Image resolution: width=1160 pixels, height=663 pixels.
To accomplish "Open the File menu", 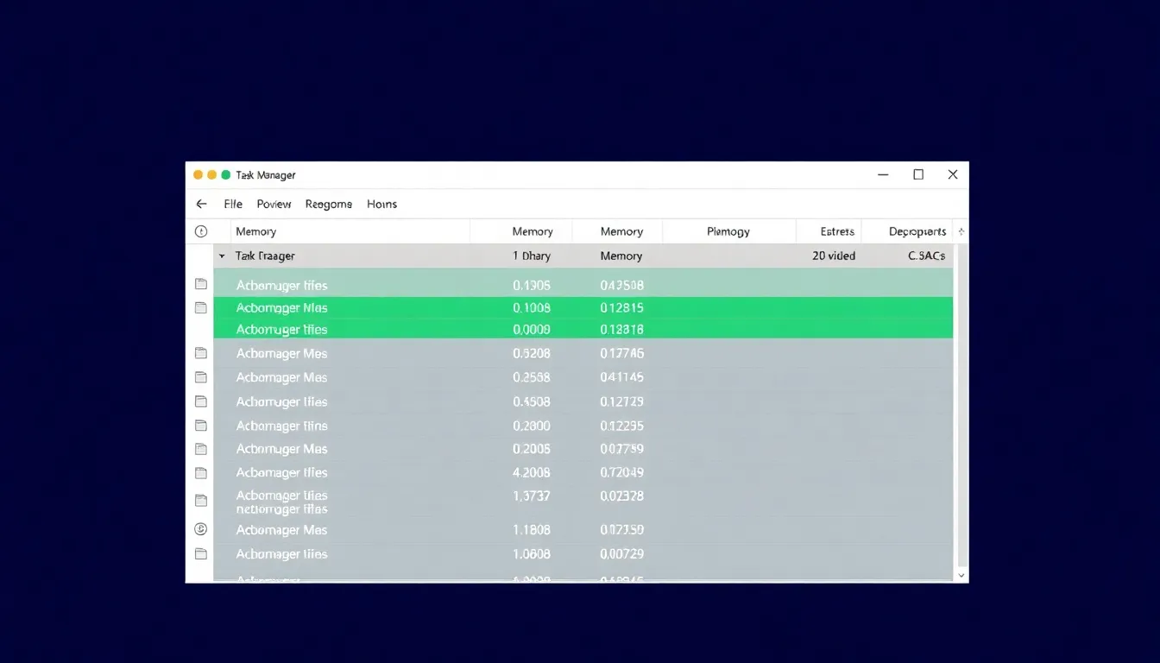I will click(x=232, y=204).
